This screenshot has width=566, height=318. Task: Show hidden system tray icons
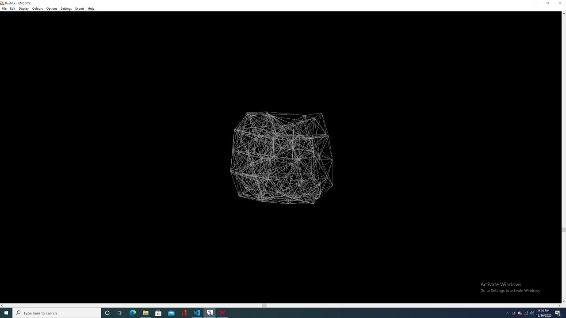click(x=507, y=313)
